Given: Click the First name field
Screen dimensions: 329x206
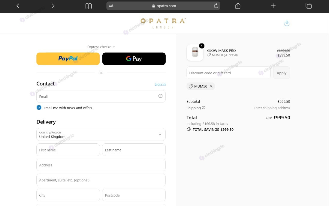Looking at the screenshot, I should (x=68, y=150).
